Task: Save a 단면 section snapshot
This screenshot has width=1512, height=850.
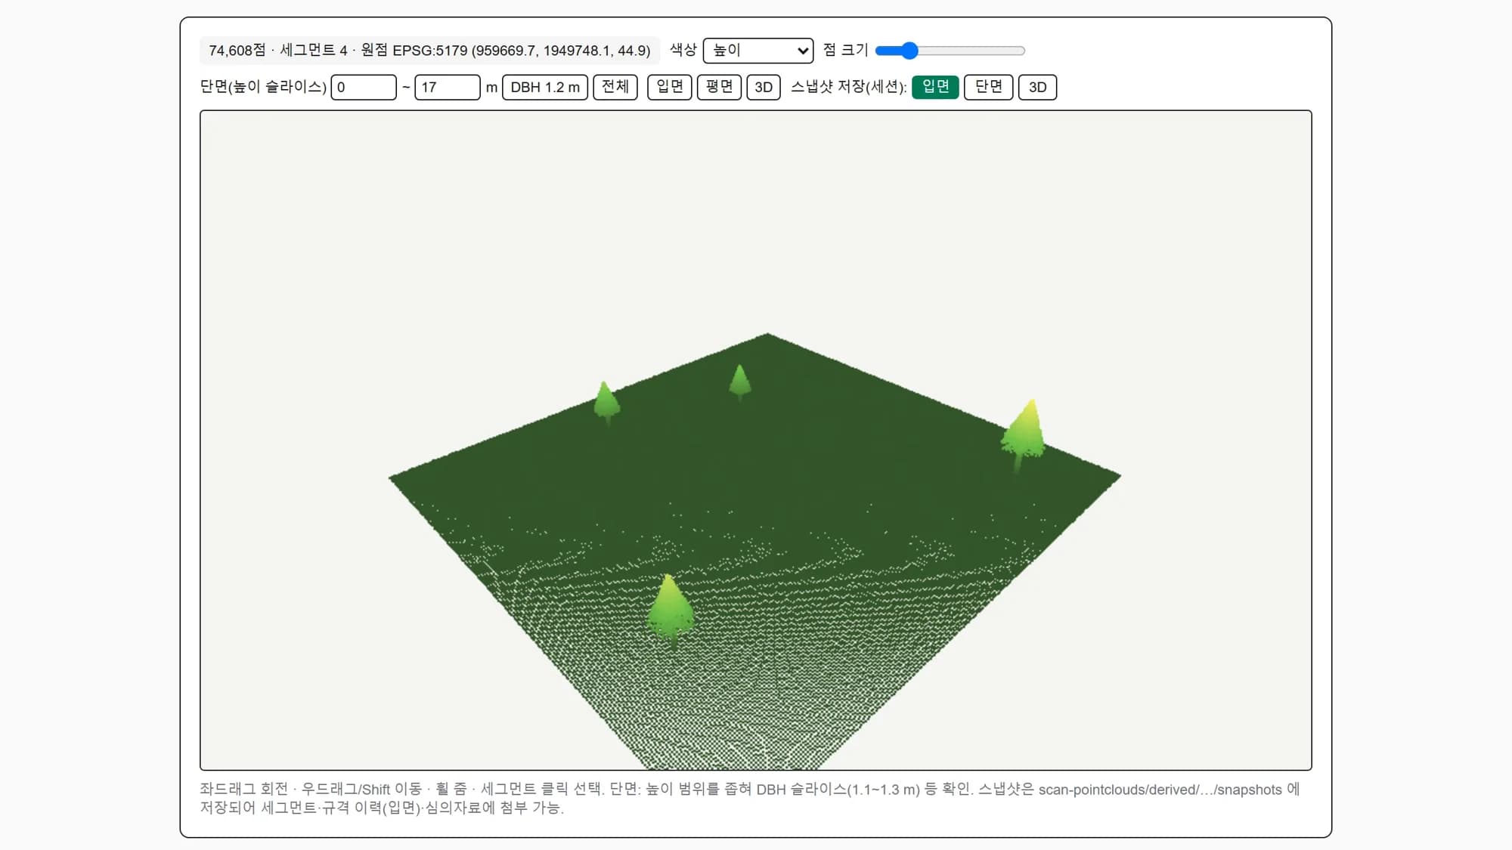Action: point(988,87)
